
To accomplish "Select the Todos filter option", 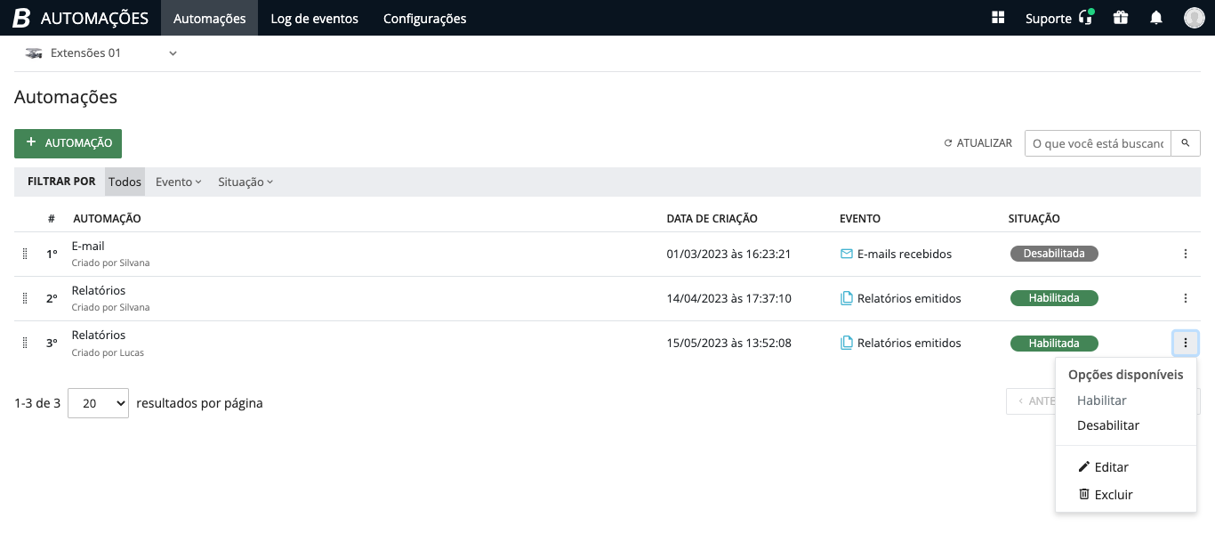I will pos(125,182).
